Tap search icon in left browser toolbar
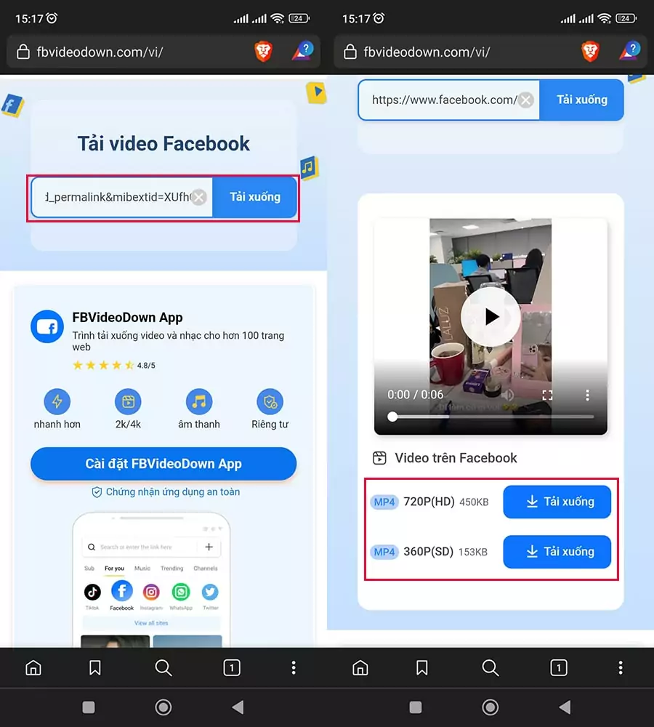654x727 pixels. pos(163,667)
